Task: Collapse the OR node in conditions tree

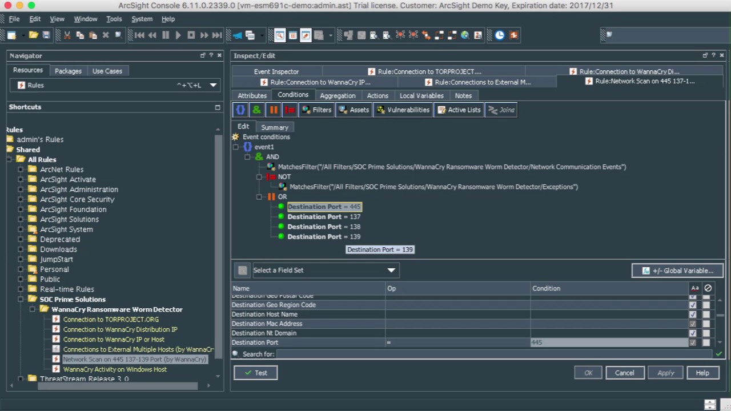Action: 259,197
